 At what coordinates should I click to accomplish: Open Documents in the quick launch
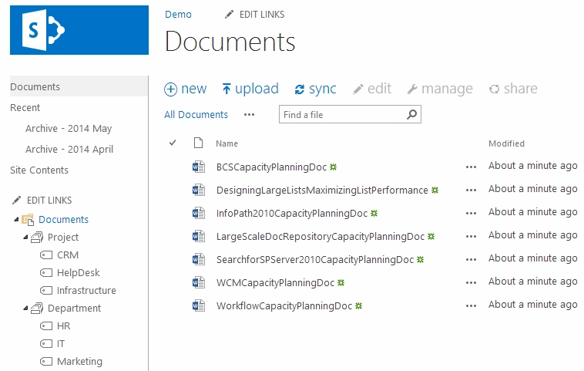pos(35,86)
